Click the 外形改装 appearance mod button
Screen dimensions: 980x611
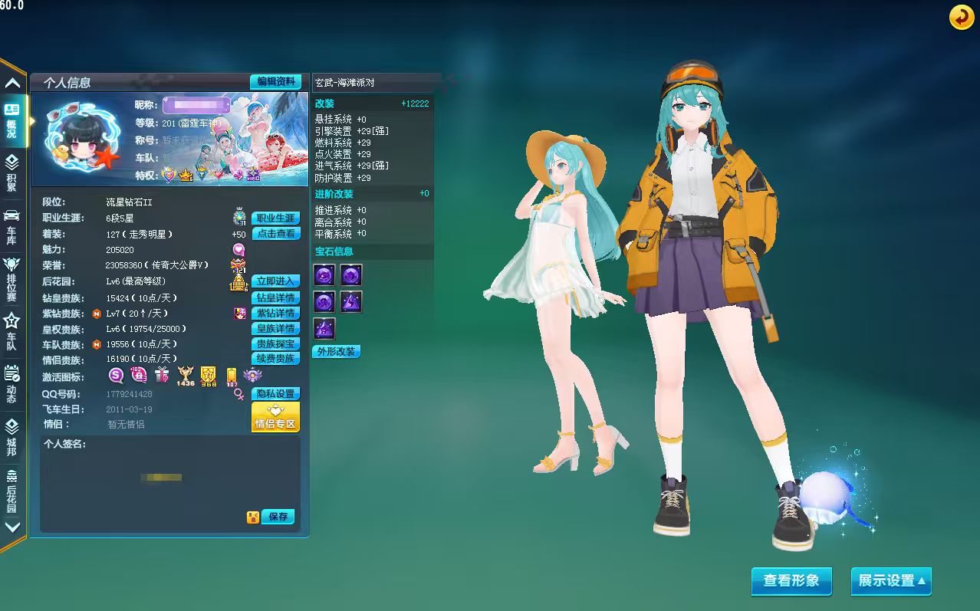pyautogui.click(x=336, y=352)
